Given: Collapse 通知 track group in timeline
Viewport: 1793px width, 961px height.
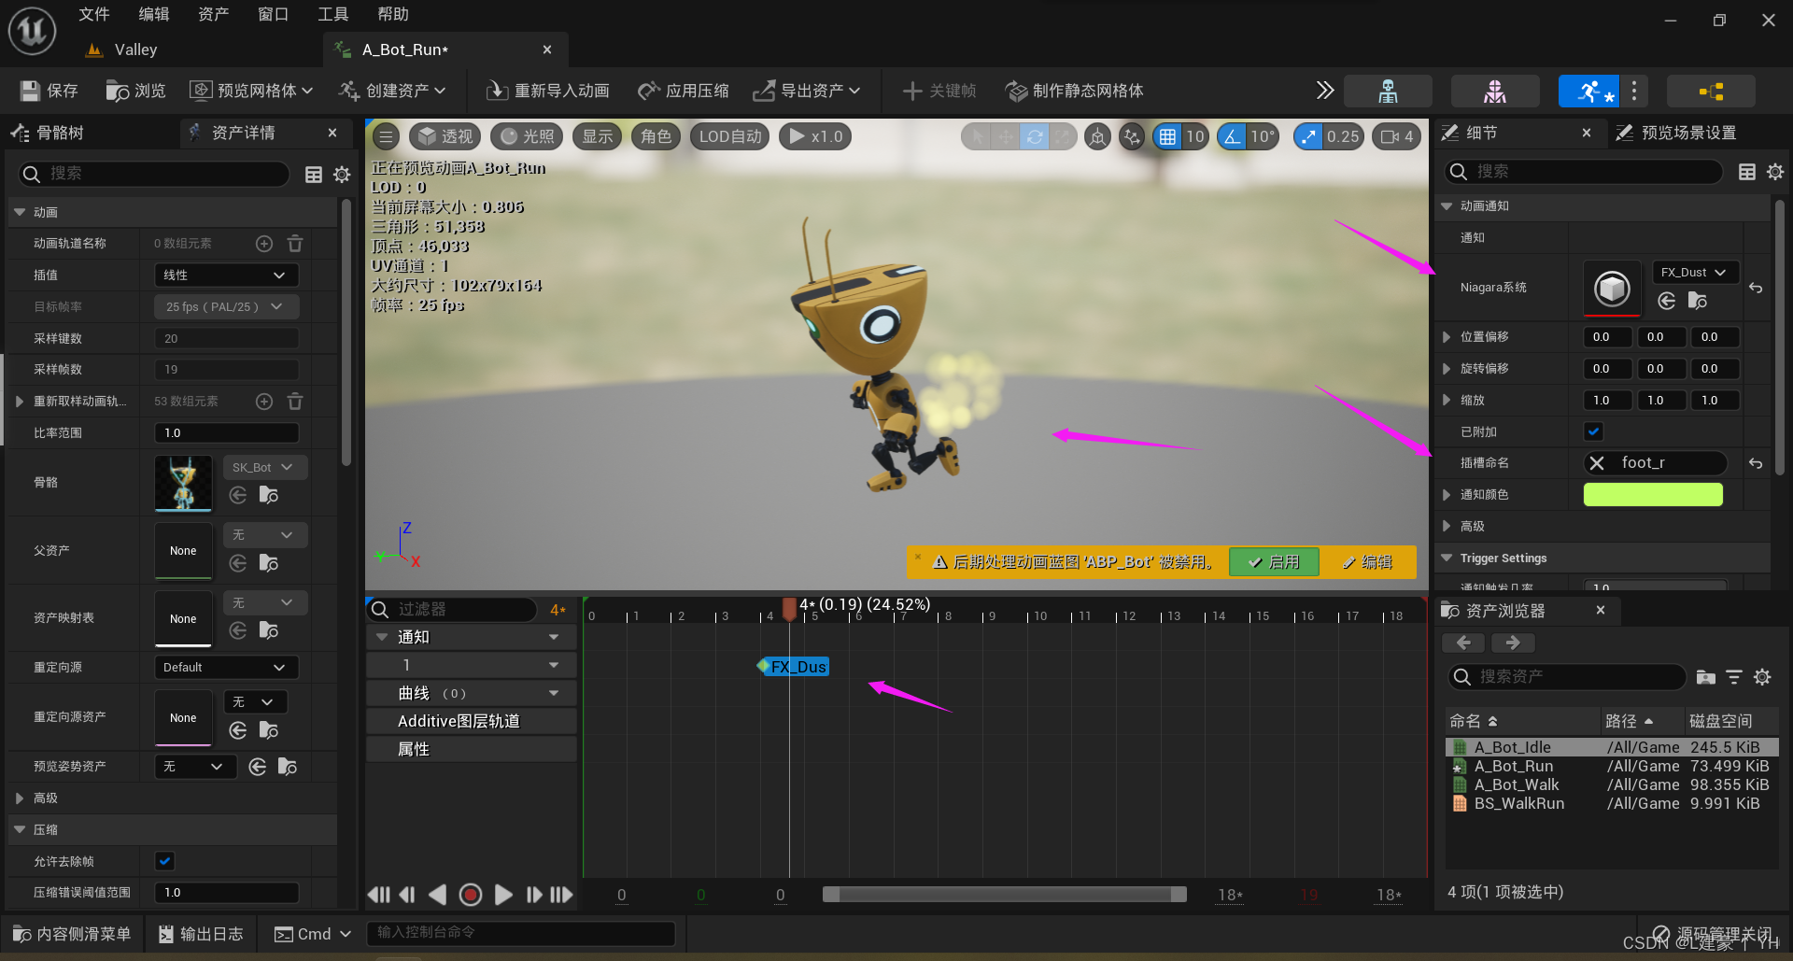Looking at the screenshot, I should pyautogui.click(x=381, y=637).
